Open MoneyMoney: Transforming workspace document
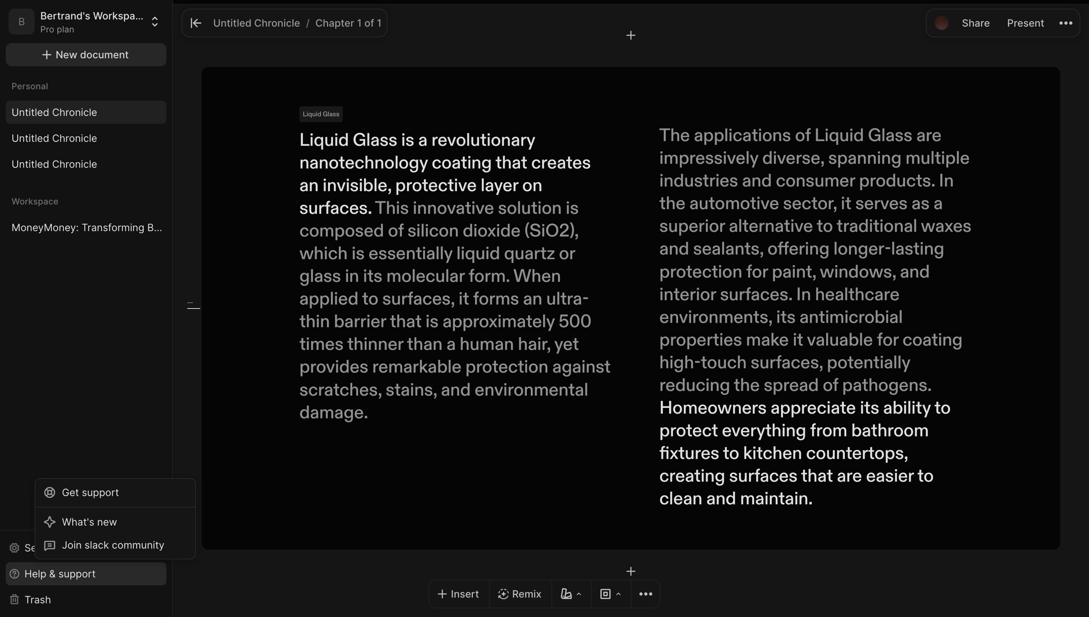The image size is (1089, 617). pyautogui.click(x=86, y=228)
